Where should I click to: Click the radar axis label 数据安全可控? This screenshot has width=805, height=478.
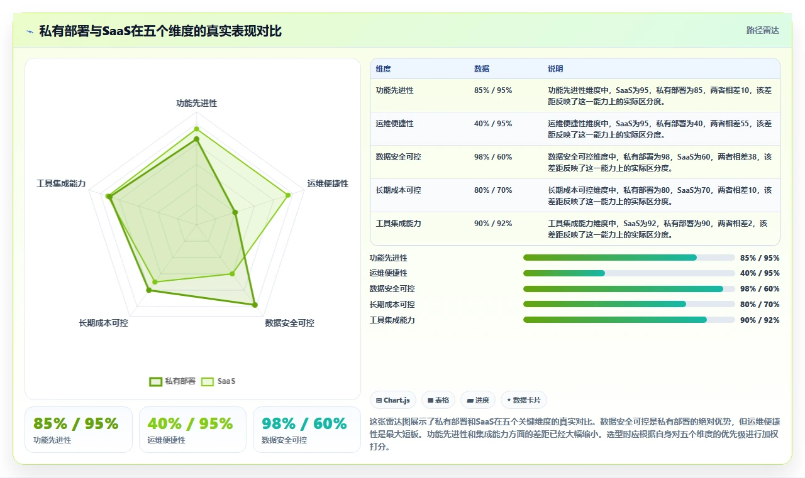[289, 323]
